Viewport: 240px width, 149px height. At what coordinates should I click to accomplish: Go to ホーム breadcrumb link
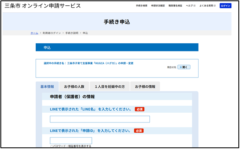(34, 33)
